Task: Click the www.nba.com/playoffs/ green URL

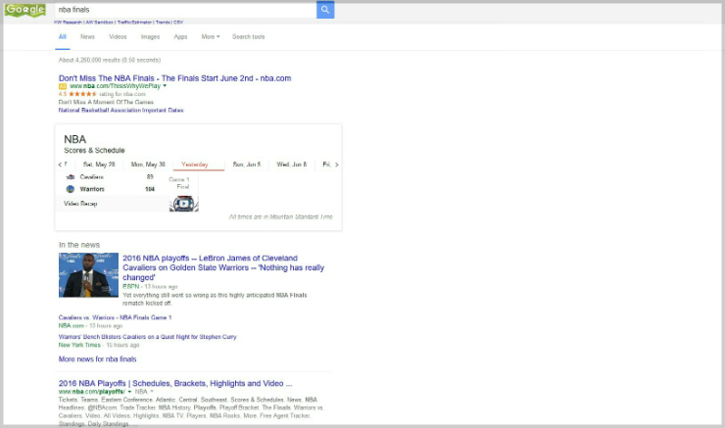Action: click(x=92, y=392)
